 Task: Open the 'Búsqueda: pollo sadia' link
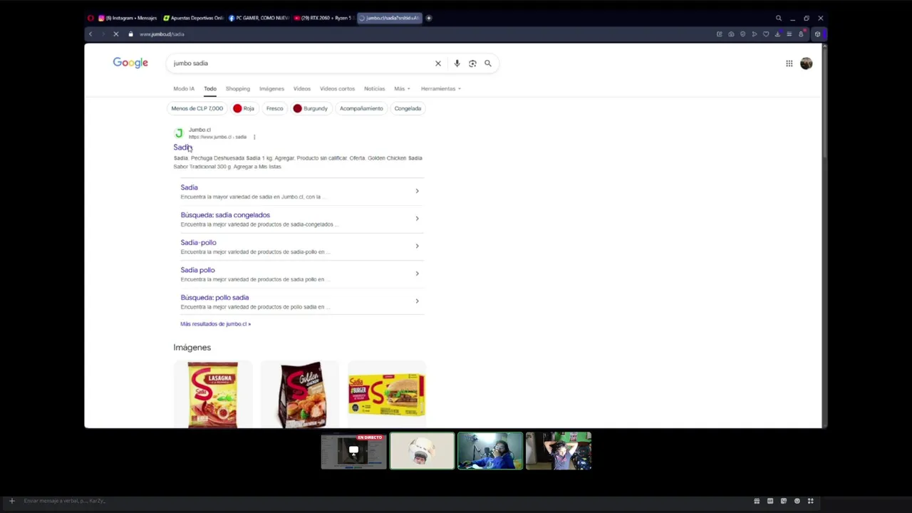[x=214, y=298]
